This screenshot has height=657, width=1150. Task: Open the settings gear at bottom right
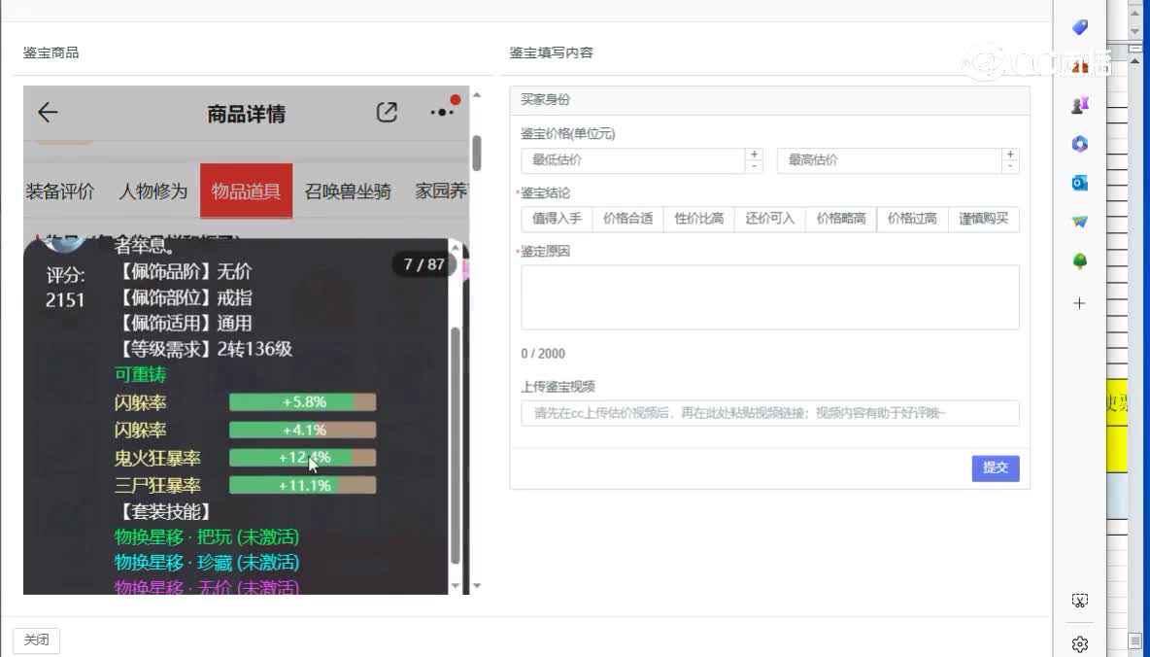(x=1080, y=643)
